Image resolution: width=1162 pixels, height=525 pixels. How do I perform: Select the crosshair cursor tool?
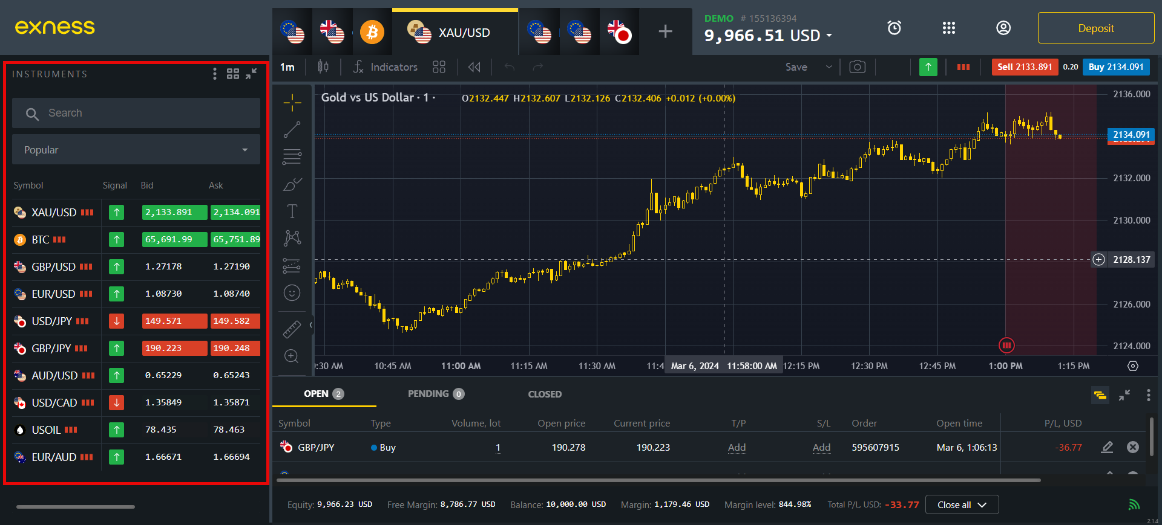(x=292, y=103)
